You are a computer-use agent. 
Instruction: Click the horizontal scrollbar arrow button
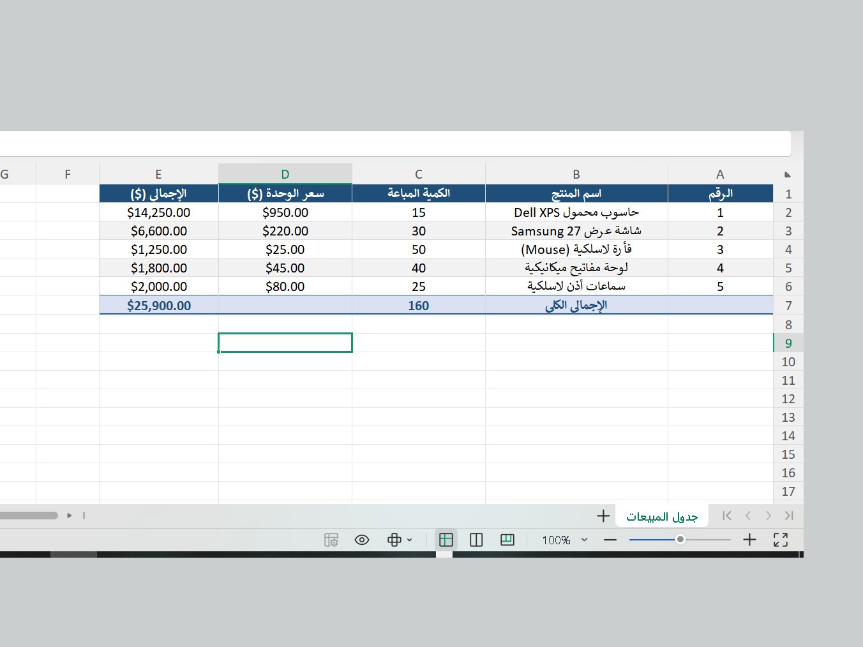(70, 516)
